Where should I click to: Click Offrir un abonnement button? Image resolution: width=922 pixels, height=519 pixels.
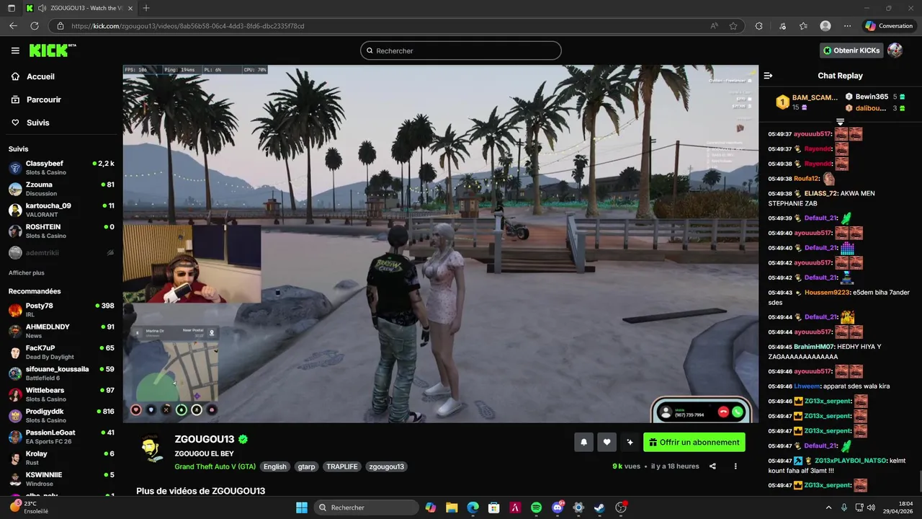point(694,443)
